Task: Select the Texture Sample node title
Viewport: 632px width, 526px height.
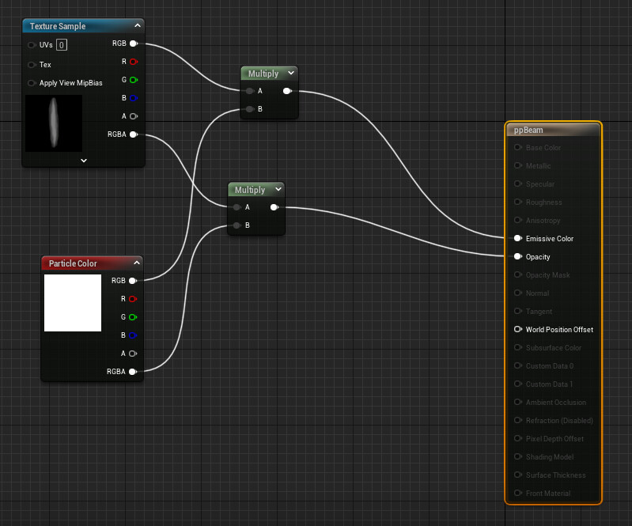Action: pyautogui.click(x=57, y=26)
